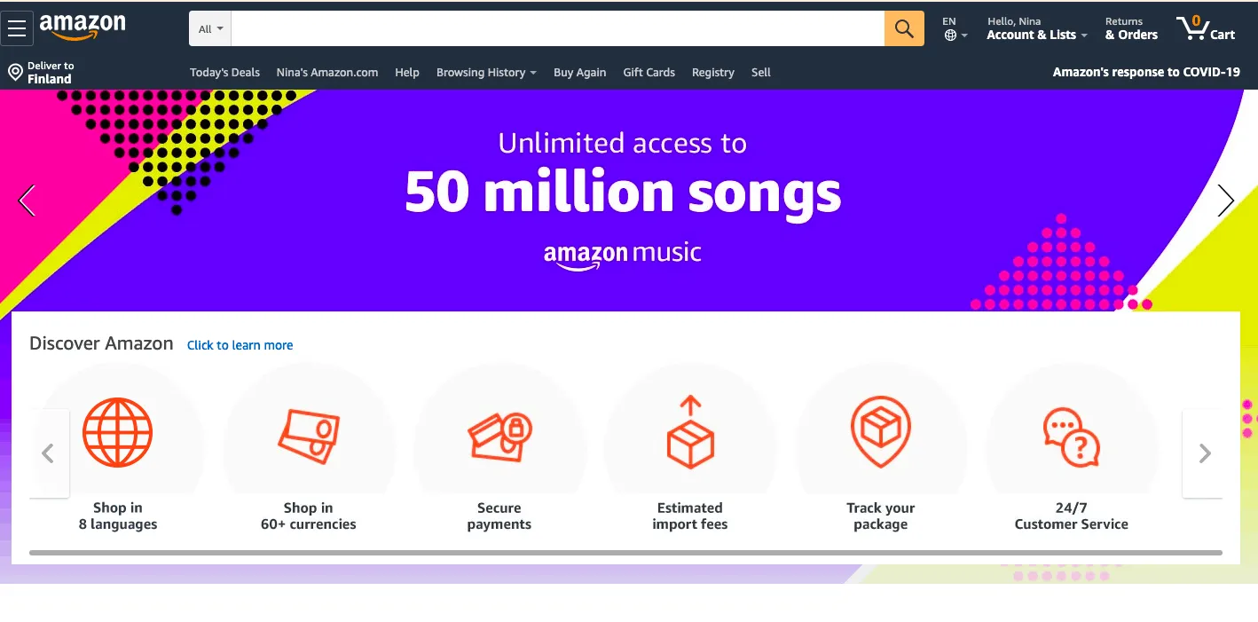Click the Shop in 60+ currencies icon

[309, 436]
